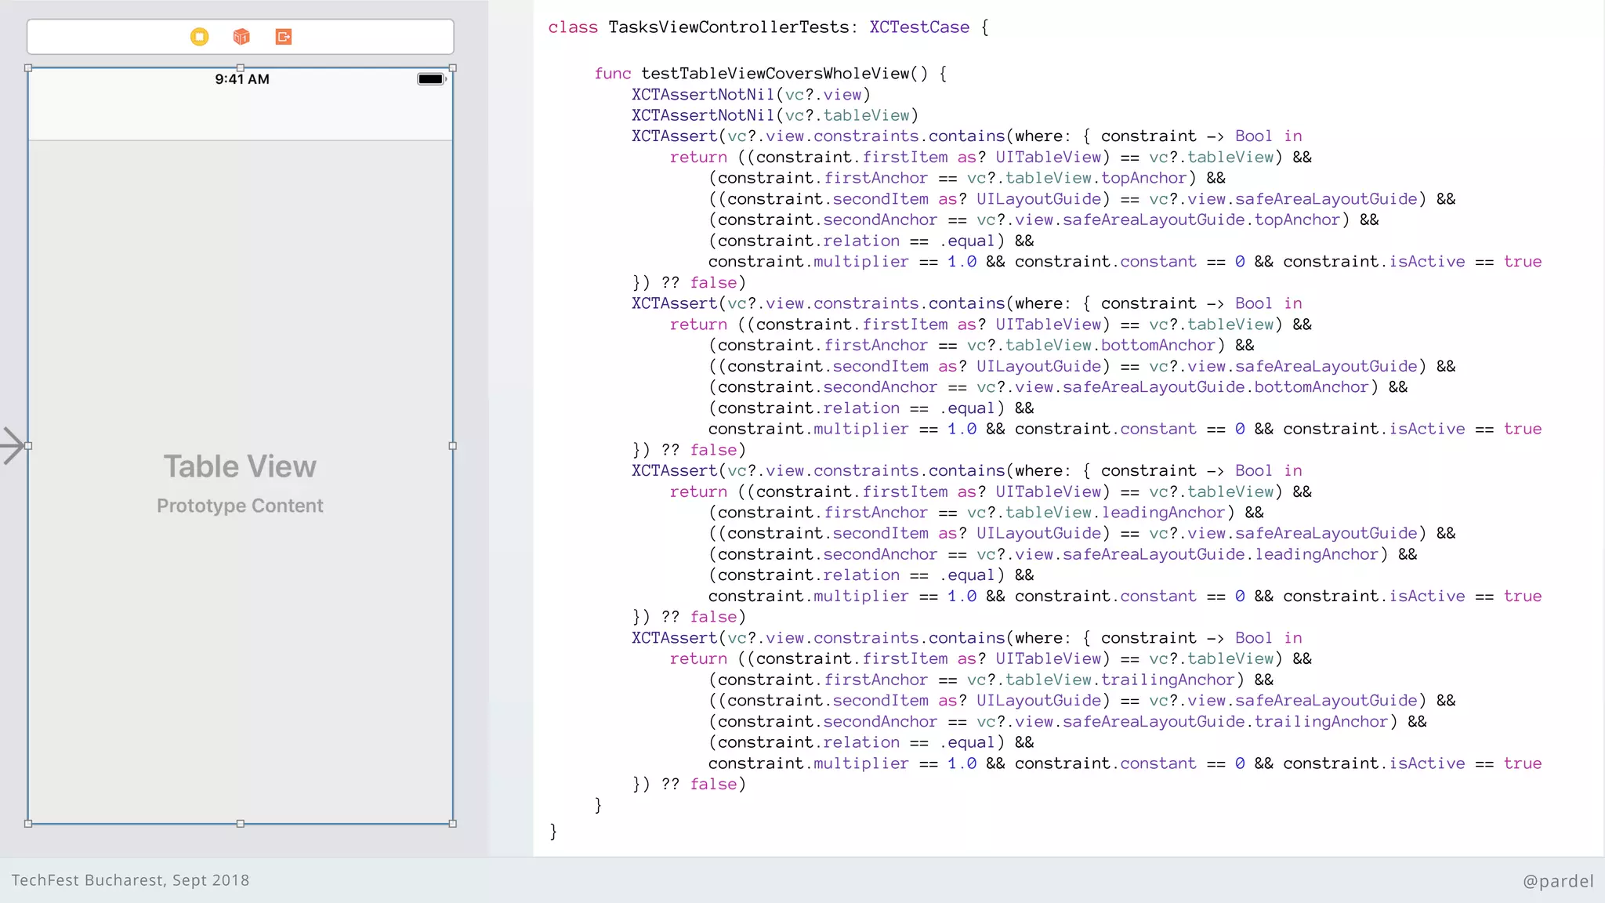Click 'tableView.topAnchor' in the code

pyautogui.click(x=1096, y=178)
